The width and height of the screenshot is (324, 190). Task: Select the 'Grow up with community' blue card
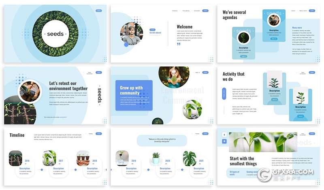coord(134,95)
